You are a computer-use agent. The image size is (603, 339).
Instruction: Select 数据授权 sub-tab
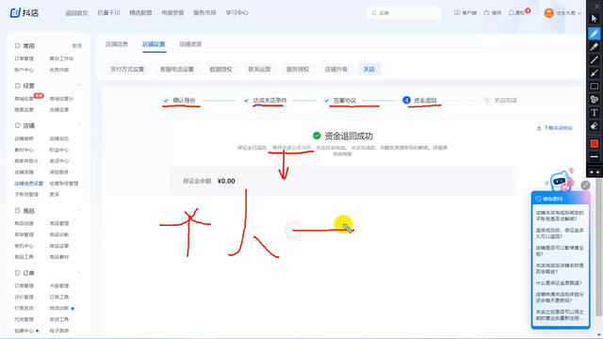(x=220, y=69)
